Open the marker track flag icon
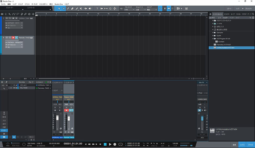 (18, 14)
